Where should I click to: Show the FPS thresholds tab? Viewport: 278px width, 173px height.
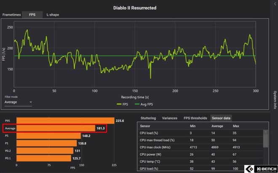point(195,118)
